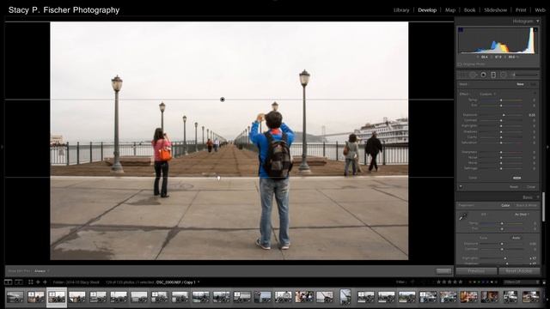Select the first filmstrip thumbnail

(x=15, y=297)
